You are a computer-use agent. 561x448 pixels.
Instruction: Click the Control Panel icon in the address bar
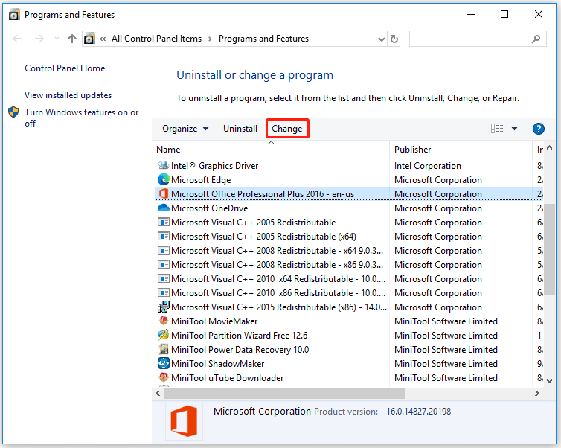click(89, 39)
